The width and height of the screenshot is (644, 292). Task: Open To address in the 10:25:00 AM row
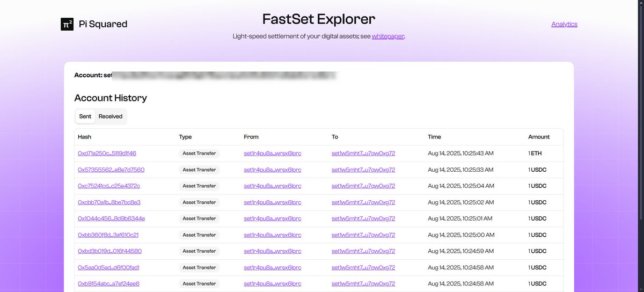363,235
